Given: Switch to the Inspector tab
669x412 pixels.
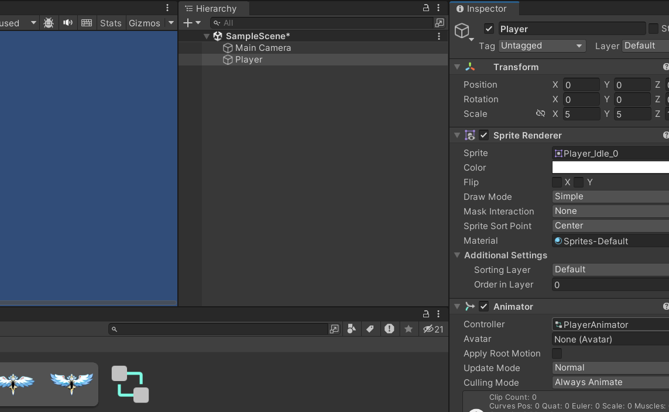Looking at the screenshot, I should pos(485,9).
